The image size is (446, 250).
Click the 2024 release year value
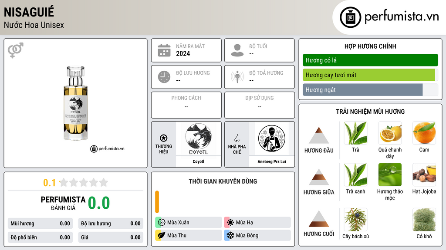click(x=183, y=53)
